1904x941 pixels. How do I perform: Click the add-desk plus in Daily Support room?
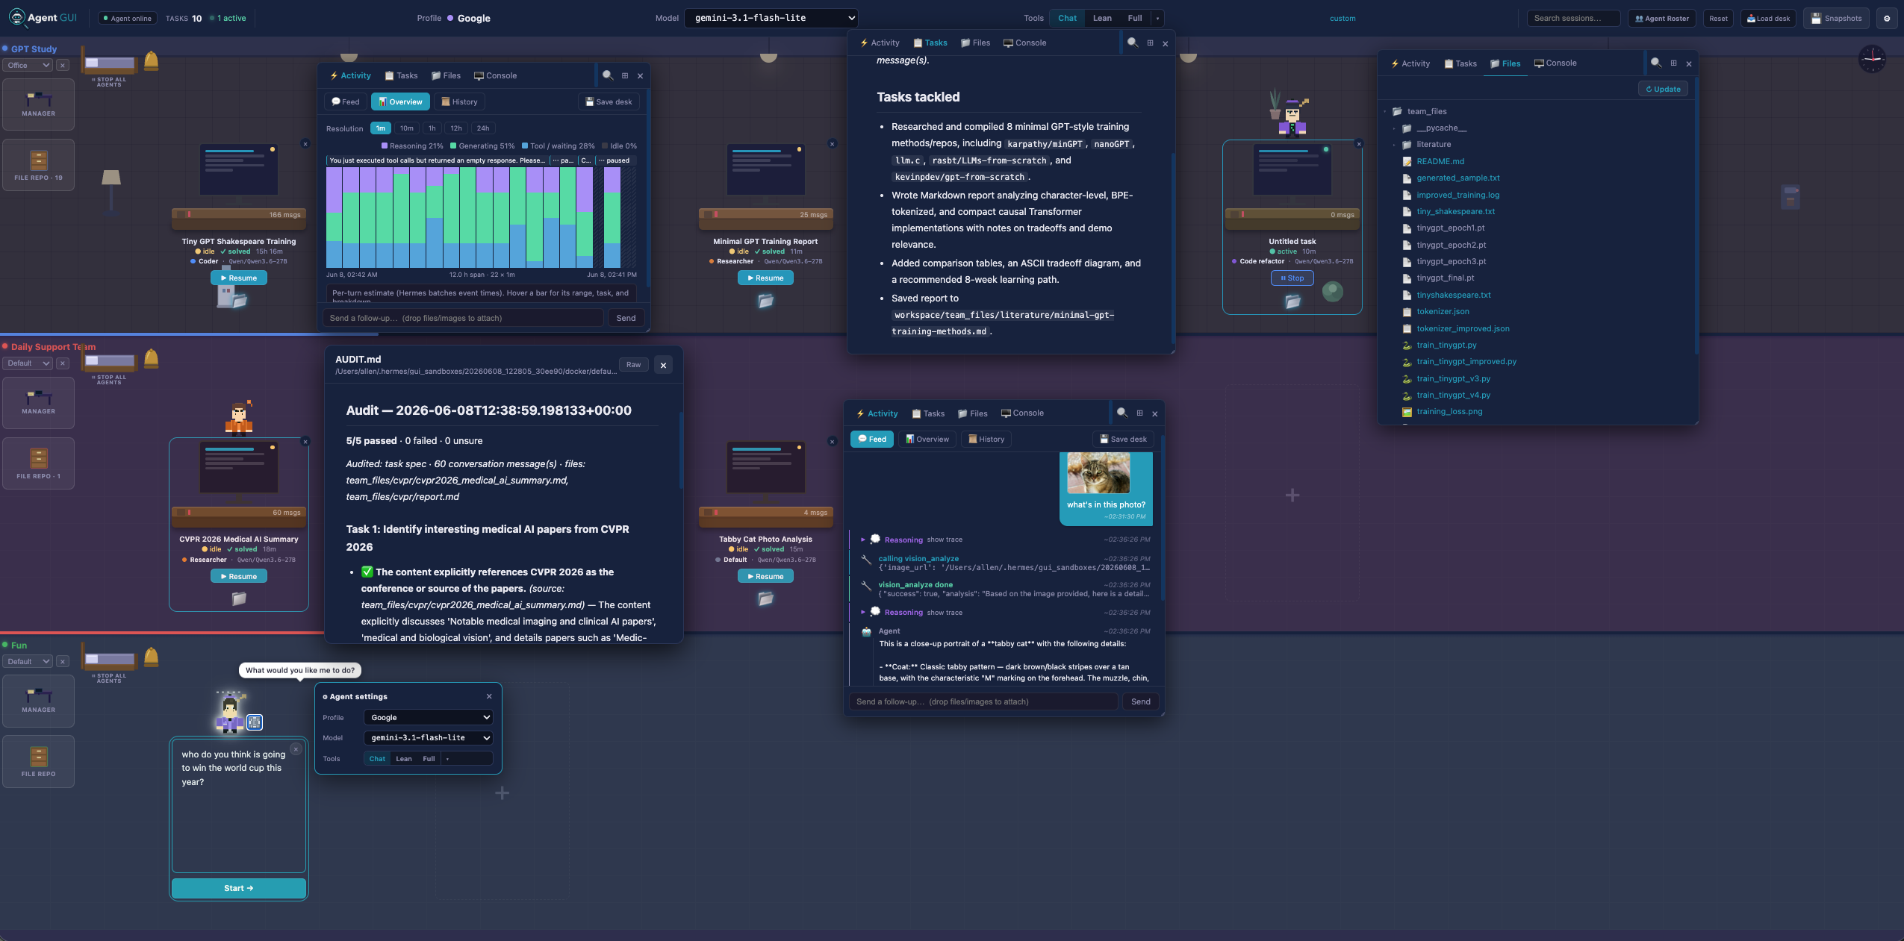coord(1292,495)
